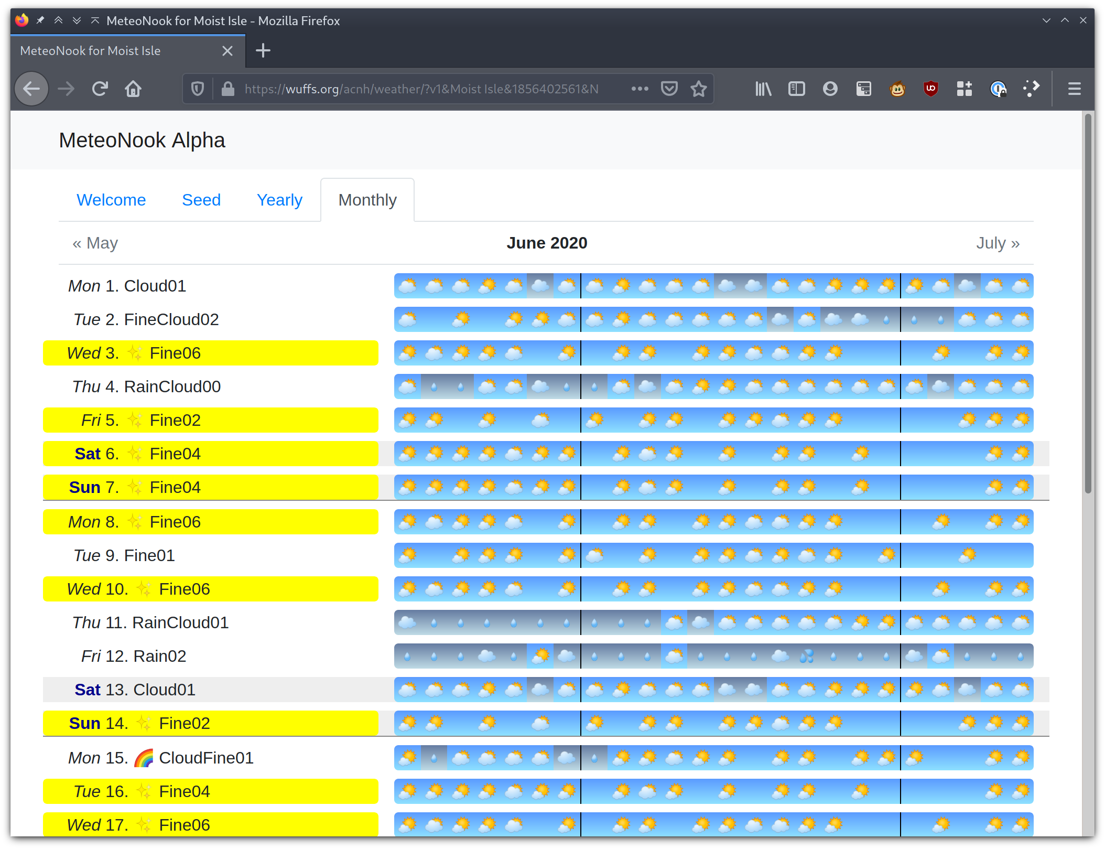Open the Seed tab

pos(201,200)
